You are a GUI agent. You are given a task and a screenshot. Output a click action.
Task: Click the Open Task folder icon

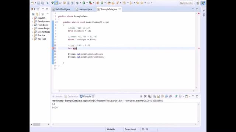113,3
